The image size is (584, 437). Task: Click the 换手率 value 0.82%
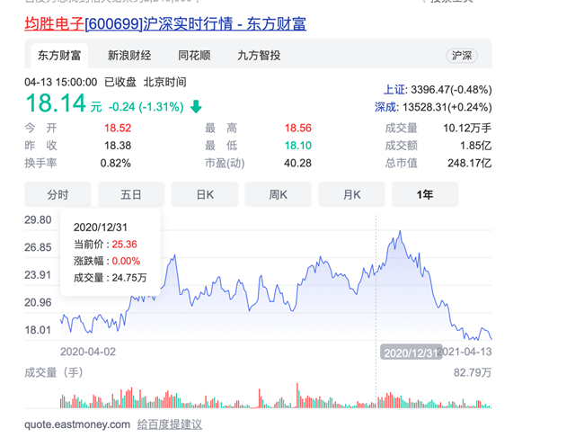click(x=116, y=164)
